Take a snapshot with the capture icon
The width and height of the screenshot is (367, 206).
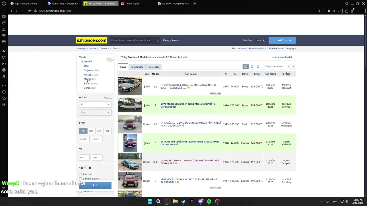click(324, 11)
